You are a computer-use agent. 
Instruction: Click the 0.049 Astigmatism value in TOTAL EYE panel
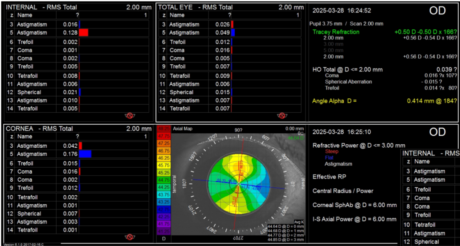[223, 32]
